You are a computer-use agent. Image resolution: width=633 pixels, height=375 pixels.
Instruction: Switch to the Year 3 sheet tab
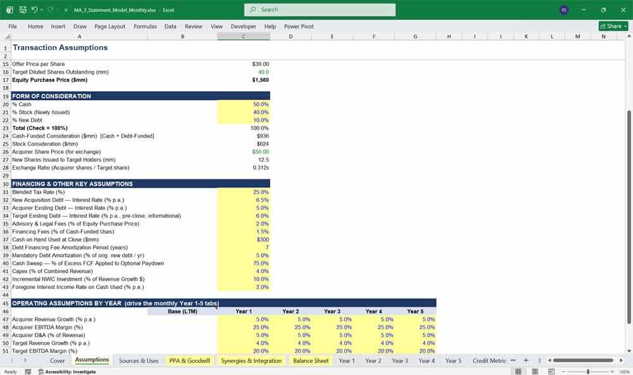point(399,360)
